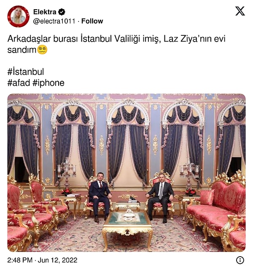Viewport: 253px width, 273px height.
Task: Follow the electra1011 account
Action: coord(92,21)
